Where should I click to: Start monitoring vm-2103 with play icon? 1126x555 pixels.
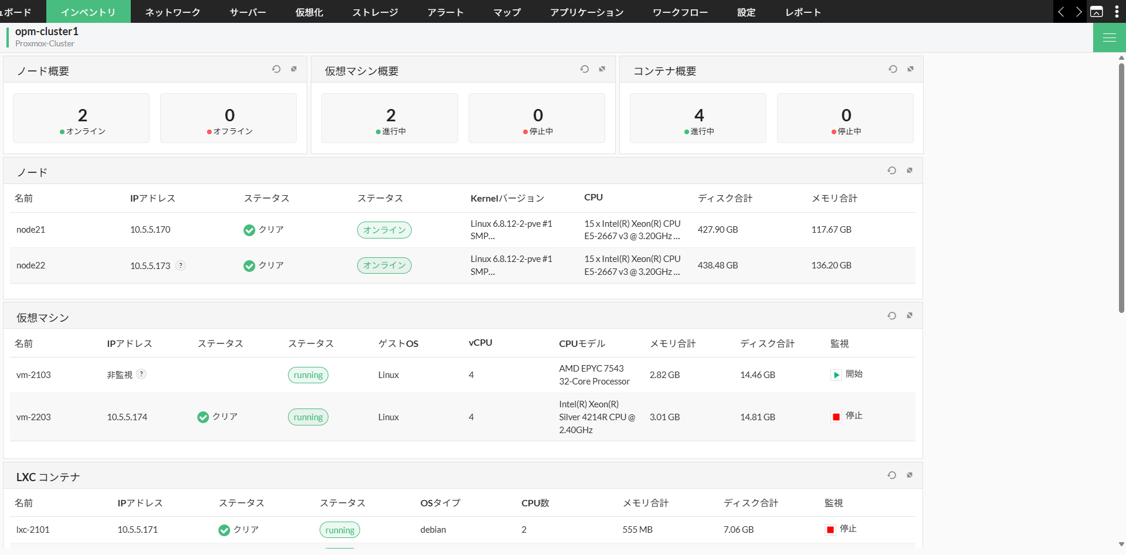coord(836,375)
